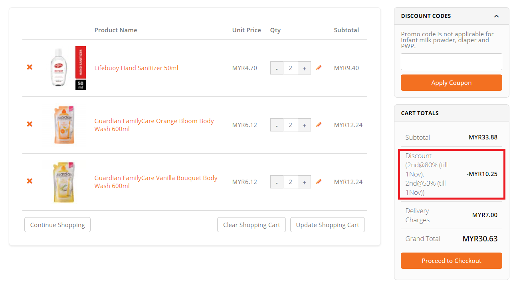Increase Lifebuoy Hand Sanitizer quantity
Viewport: 519px width, 288px height.
tap(304, 68)
